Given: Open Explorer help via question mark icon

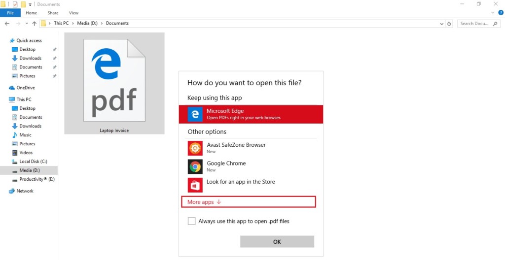Looking at the screenshot, I should click(x=501, y=13).
